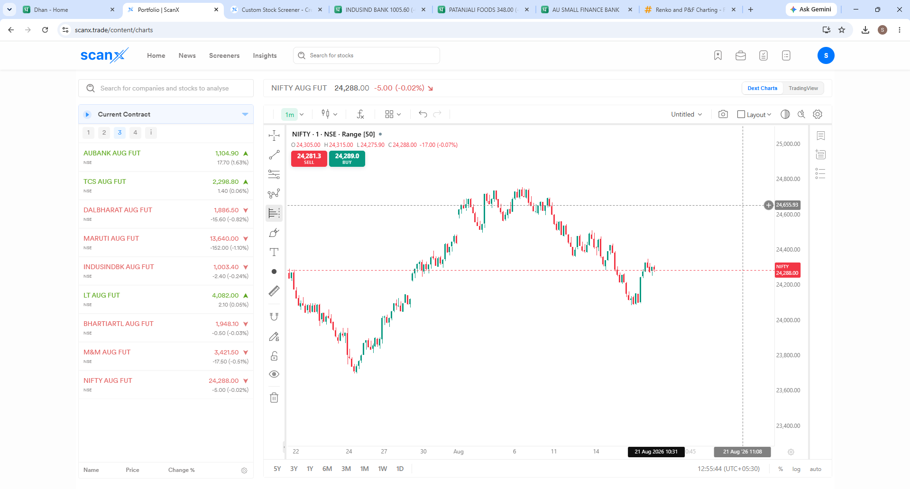Toggle percent price scale
The image size is (910, 489).
click(x=781, y=469)
